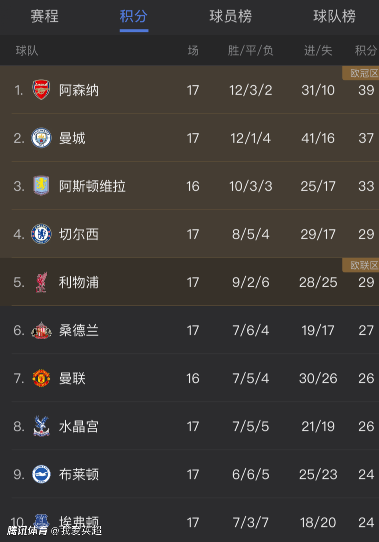Switch to the 赛程 tab
The image size is (379, 542).
[45, 16]
